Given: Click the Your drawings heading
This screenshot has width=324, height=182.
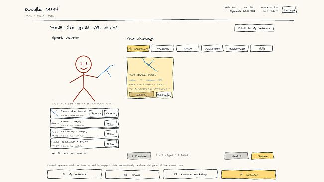Looking at the screenshot, I should [x=140, y=39].
